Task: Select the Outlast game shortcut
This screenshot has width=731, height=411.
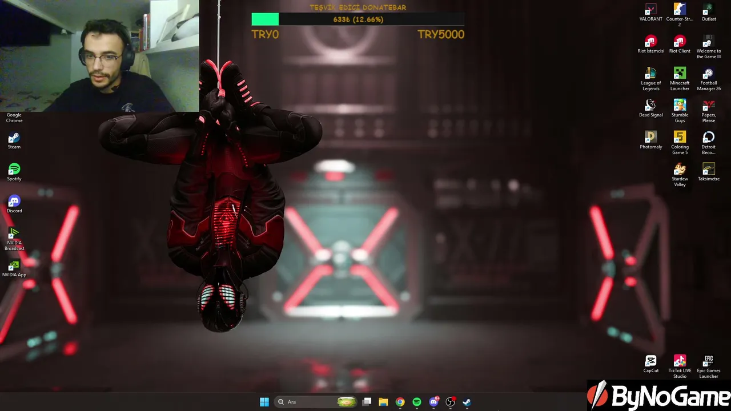Action: click(709, 13)
